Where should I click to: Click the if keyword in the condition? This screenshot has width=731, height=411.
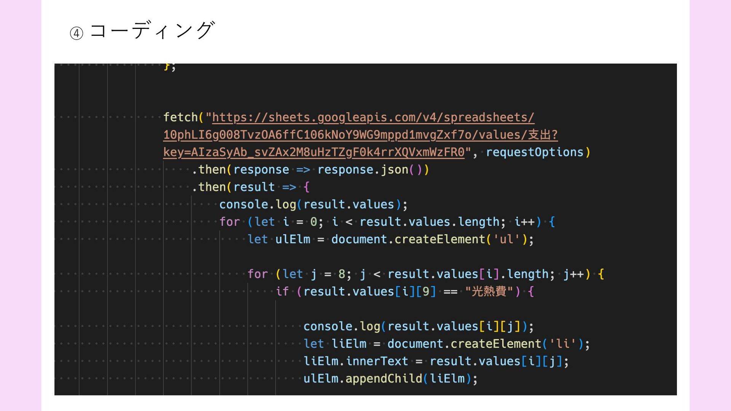tap(282, 292)
